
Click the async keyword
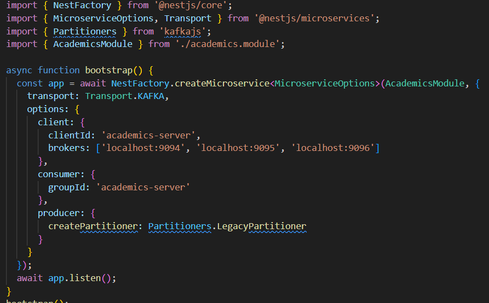19,71
